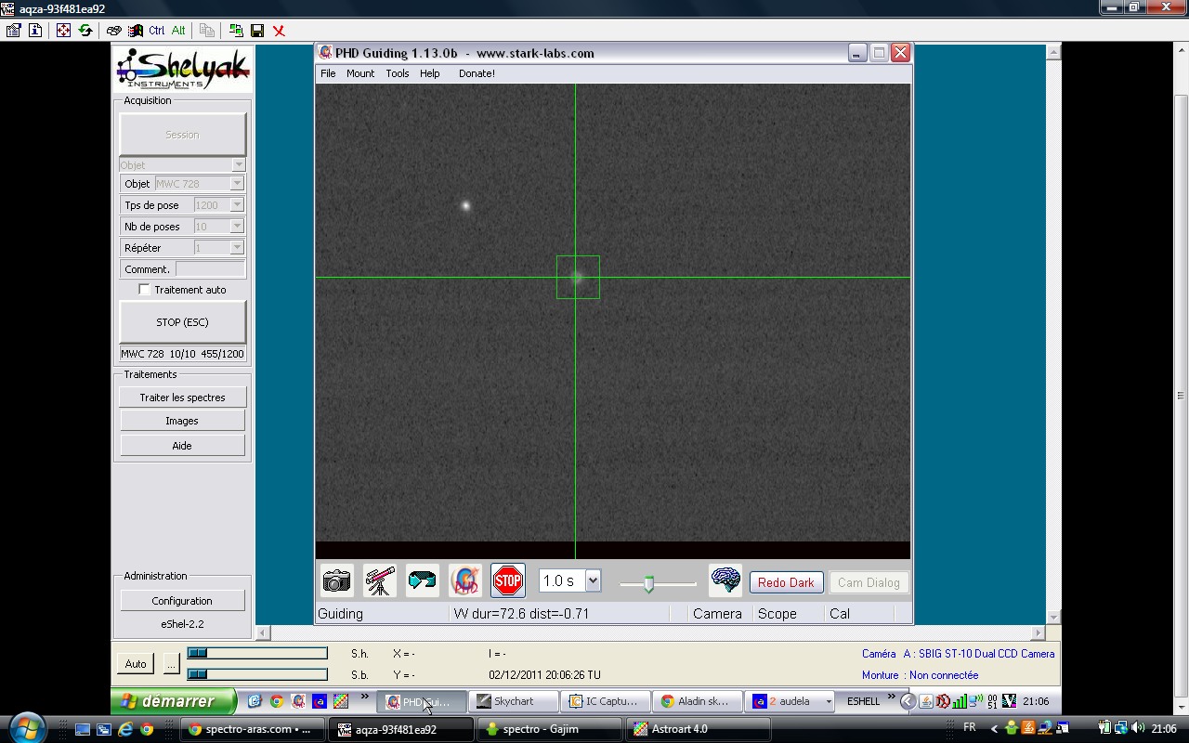Open the exposure time 1.0 s dropdown
Screen dimensions: 1189x743
[x=593, y=581]
